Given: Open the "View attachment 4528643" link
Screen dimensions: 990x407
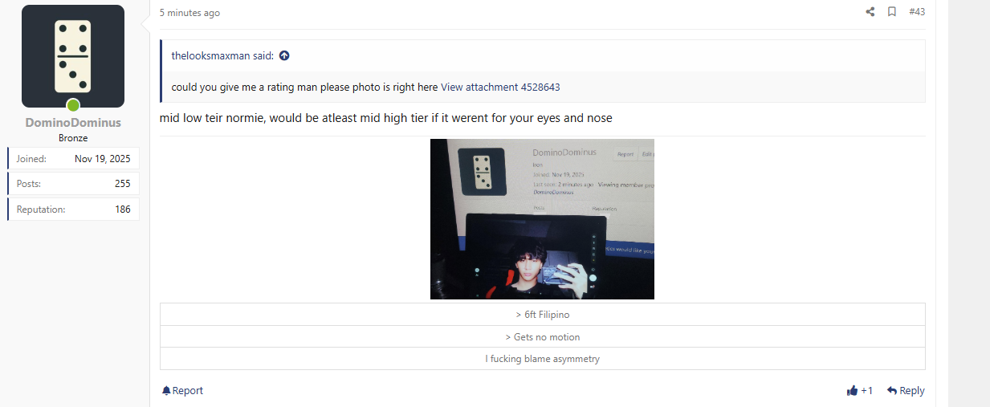Looking at the screenshot, I should [x=500, y=88].
